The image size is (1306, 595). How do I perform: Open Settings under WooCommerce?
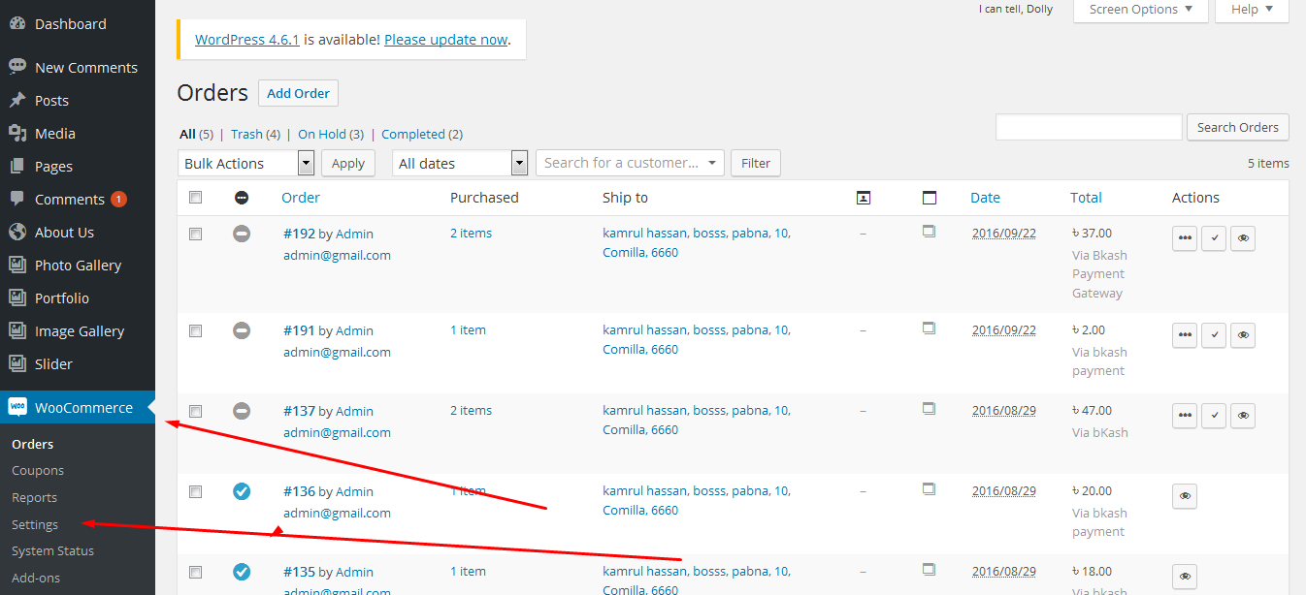click(35, 525)
